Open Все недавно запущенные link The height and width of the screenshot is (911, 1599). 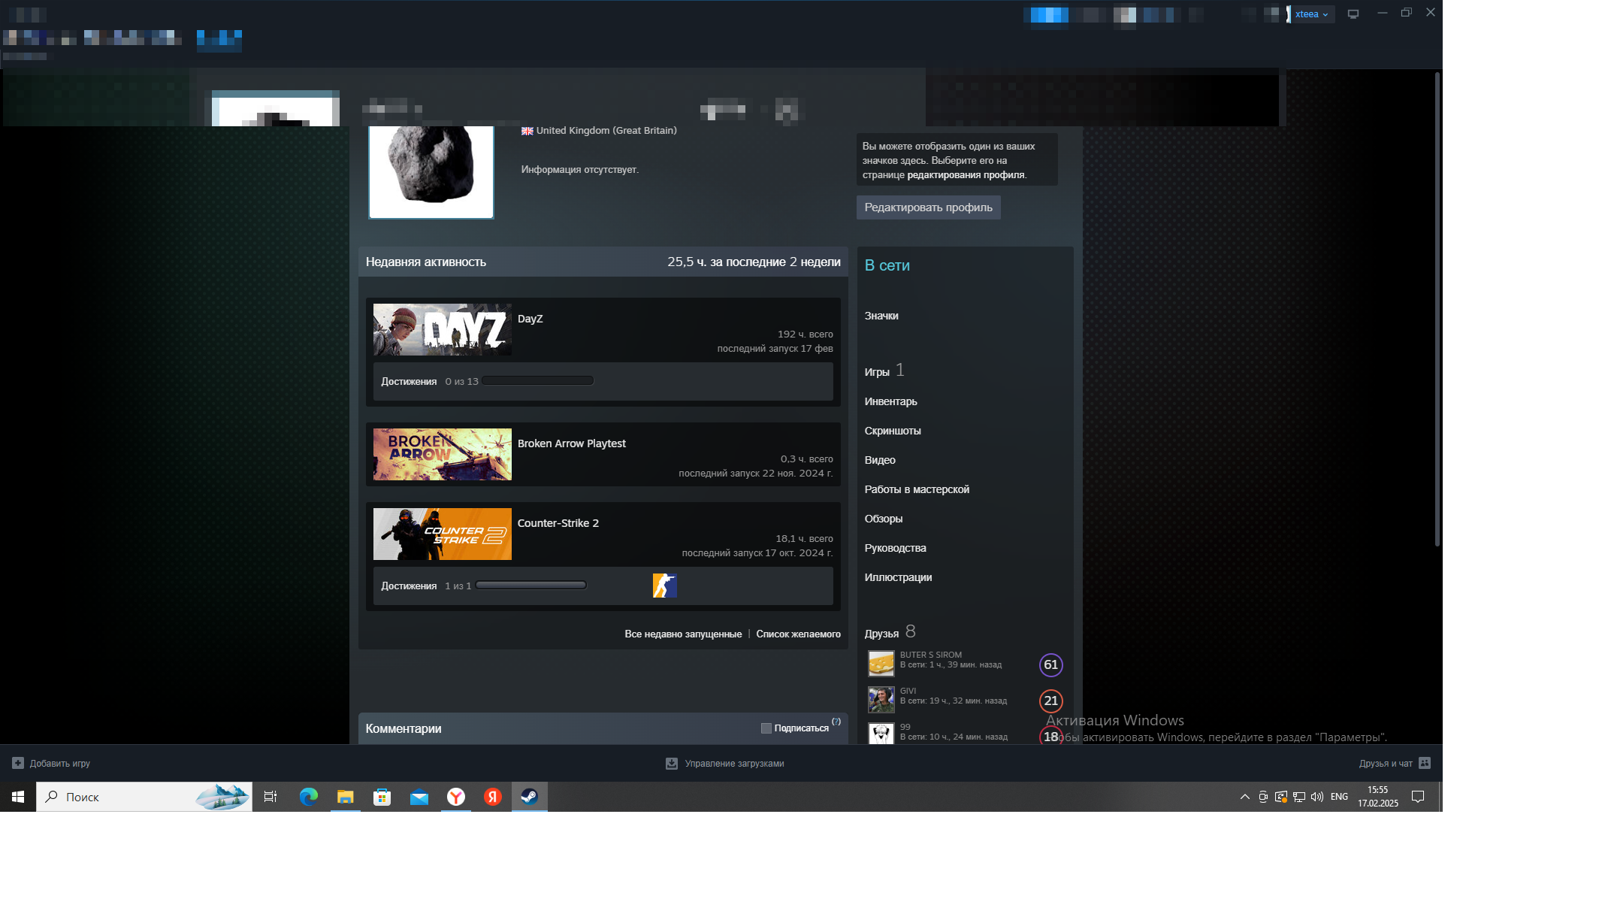(x=683, y=634)
